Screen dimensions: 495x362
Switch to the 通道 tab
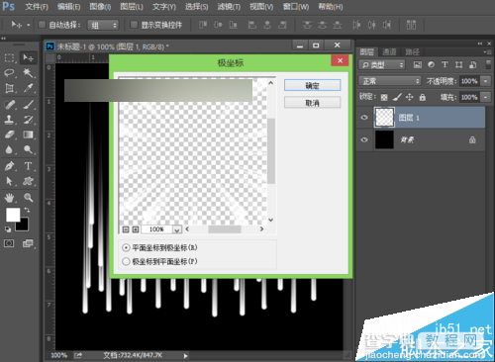pyautogui.click(x=389, y=51)
